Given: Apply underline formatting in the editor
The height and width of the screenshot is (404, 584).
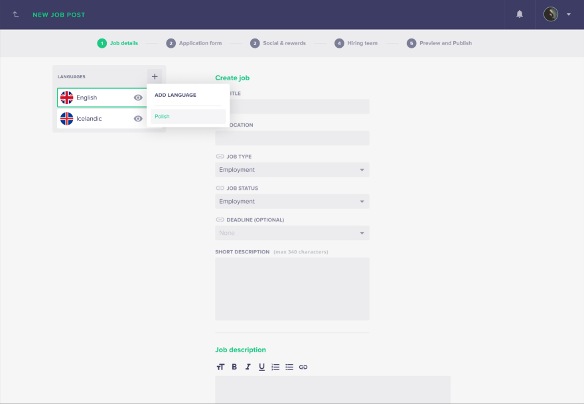Looking at the screenshot, I should click(261, 366).
